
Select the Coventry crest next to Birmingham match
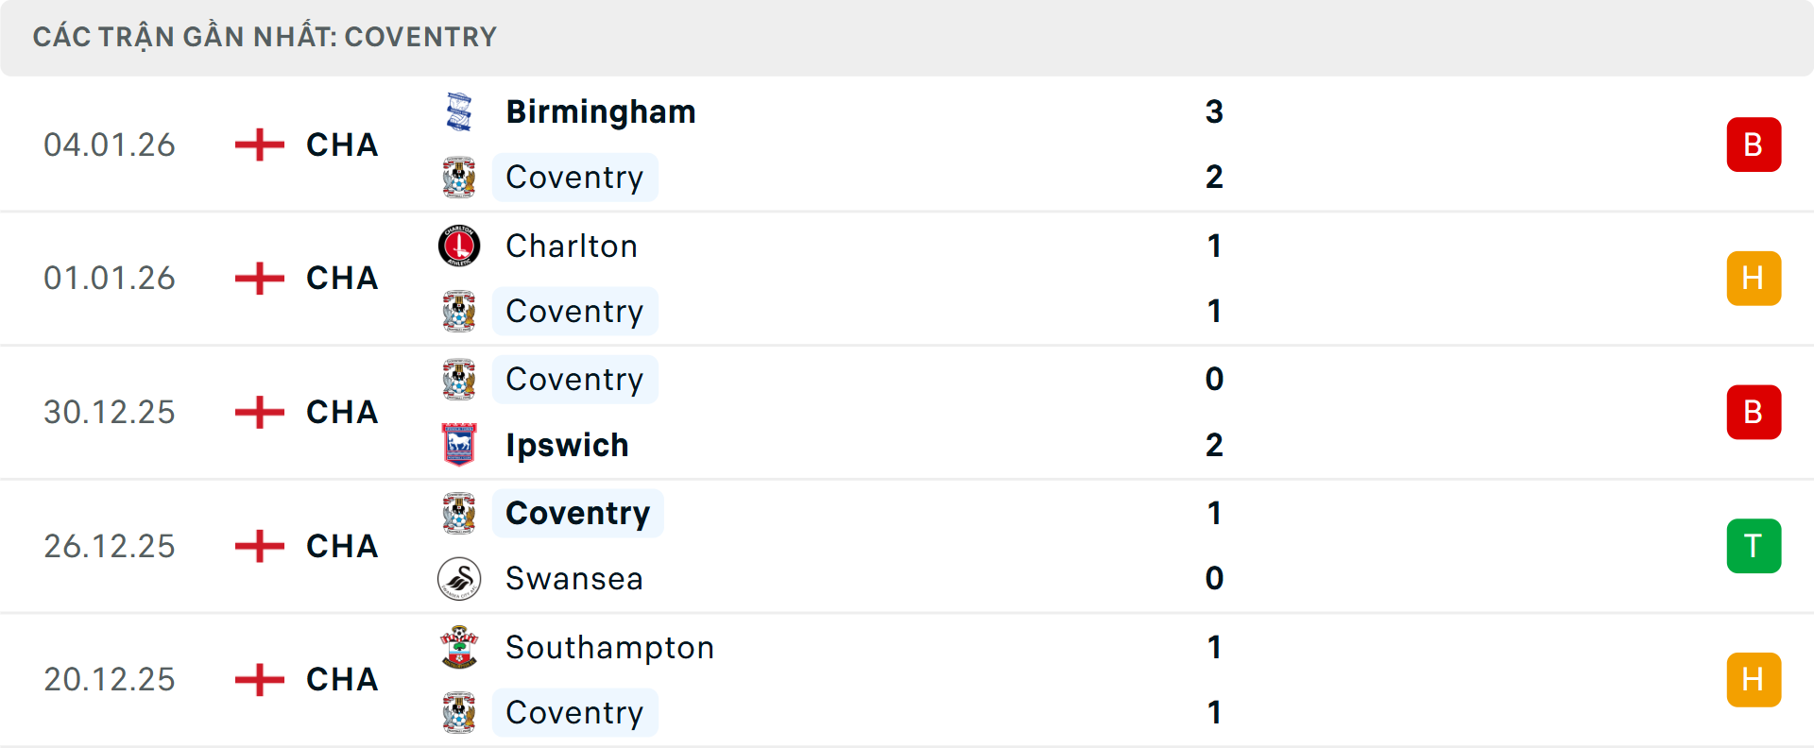460,177
